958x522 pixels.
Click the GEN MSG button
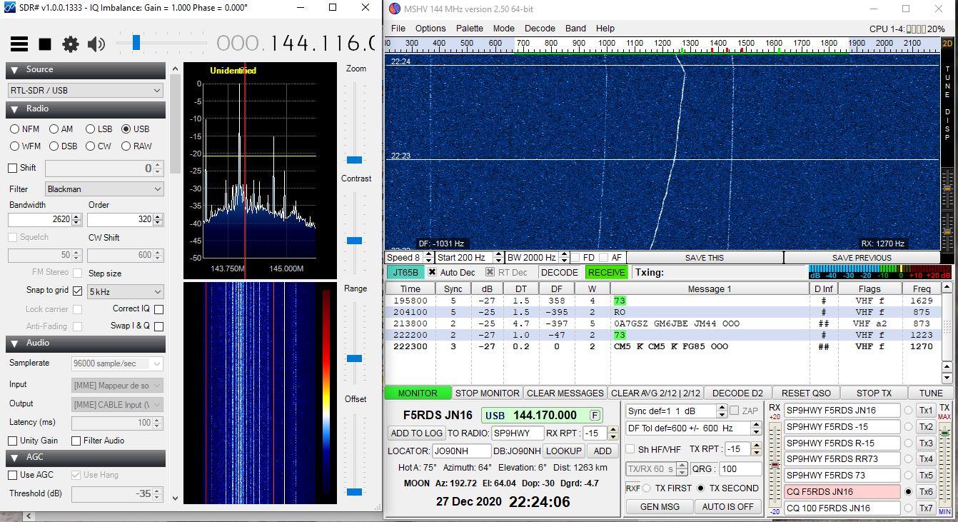click(660, 506)
